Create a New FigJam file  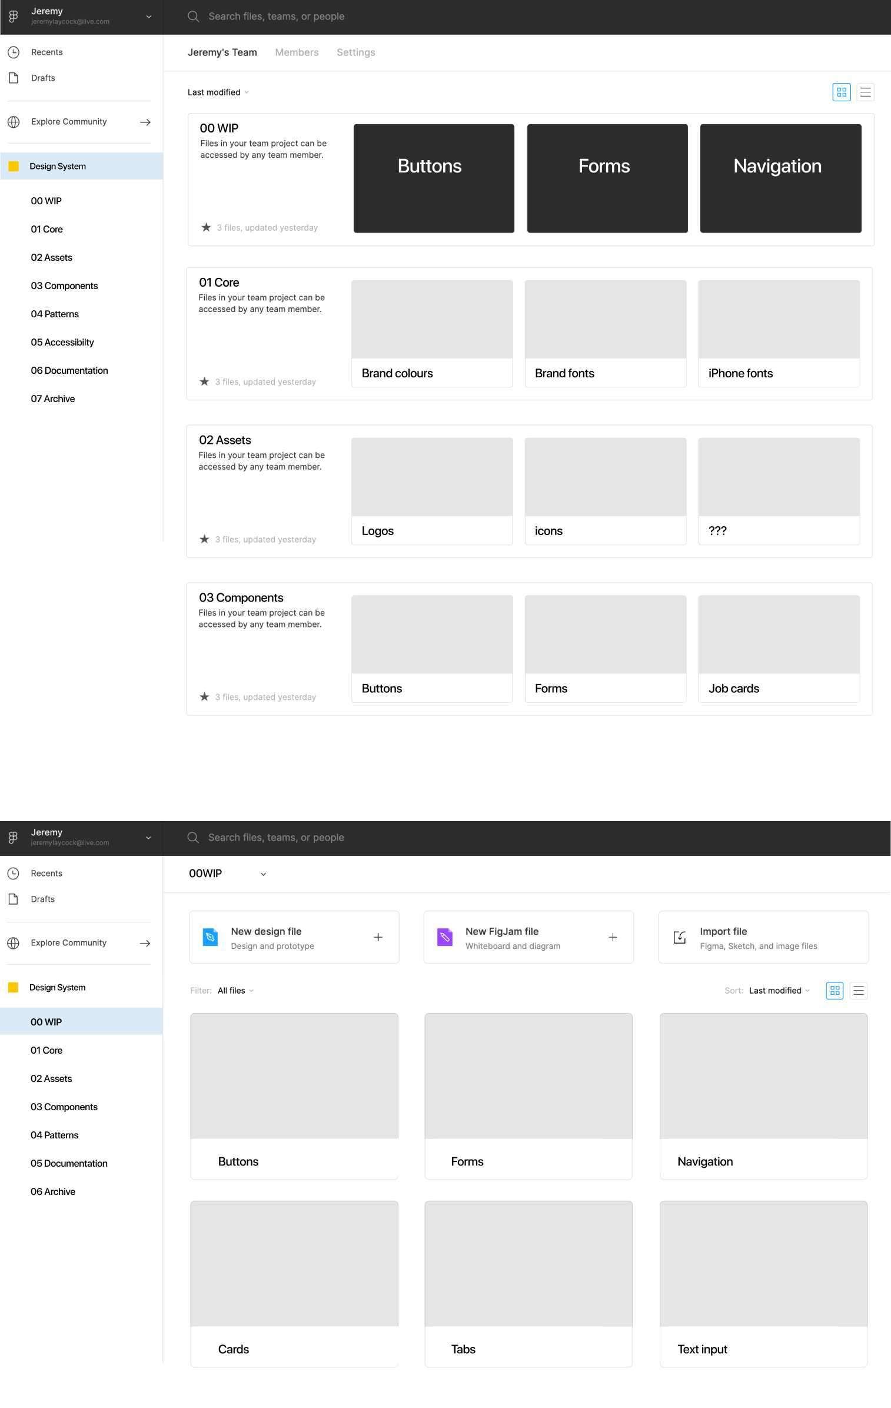click(528, 937)
